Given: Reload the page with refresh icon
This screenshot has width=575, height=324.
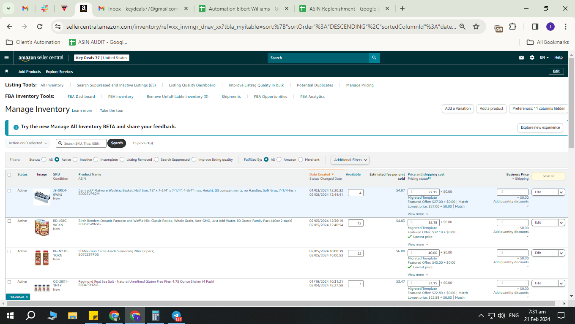Looking at the screenshot, I should (x=40, y=27).
